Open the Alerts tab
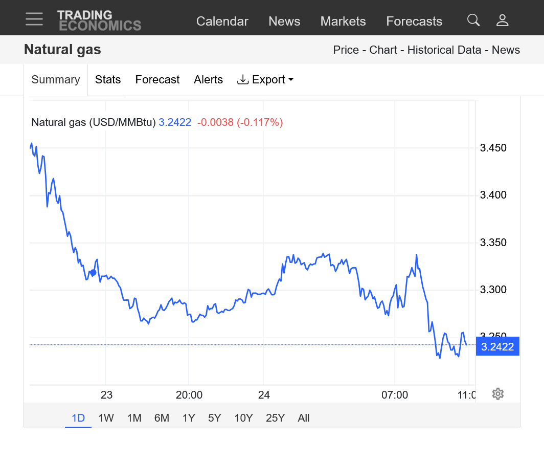The width and height of the screenshot is (544, 461). pyautogui.click(x=208, y=80)
